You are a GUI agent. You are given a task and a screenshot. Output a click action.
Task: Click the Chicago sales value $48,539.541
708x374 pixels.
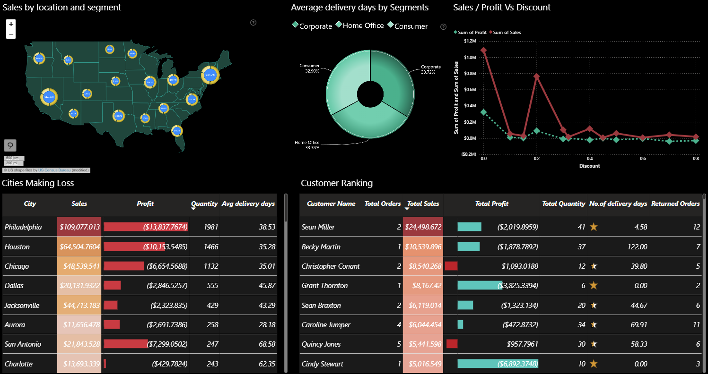pos(82,266)
